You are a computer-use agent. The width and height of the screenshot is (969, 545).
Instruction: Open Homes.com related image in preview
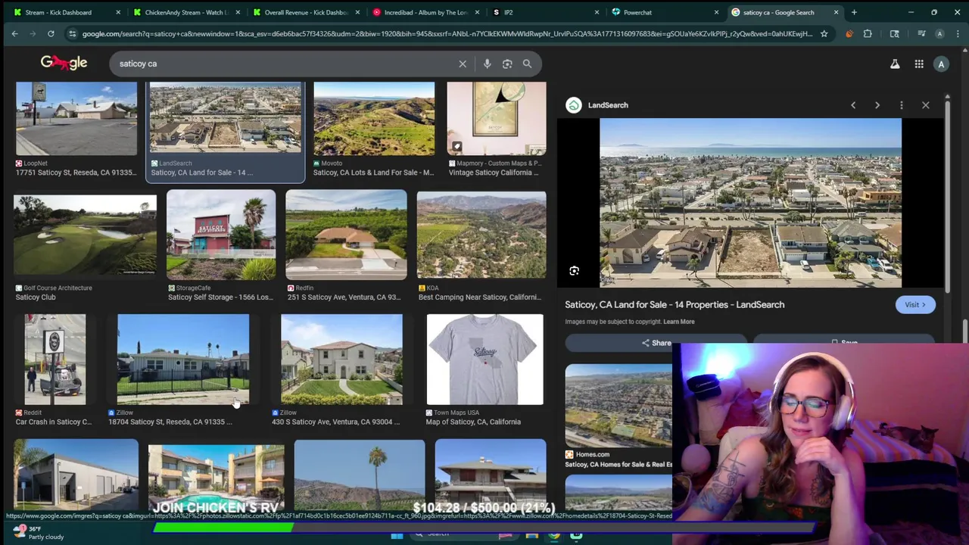(x=618, y=406)
